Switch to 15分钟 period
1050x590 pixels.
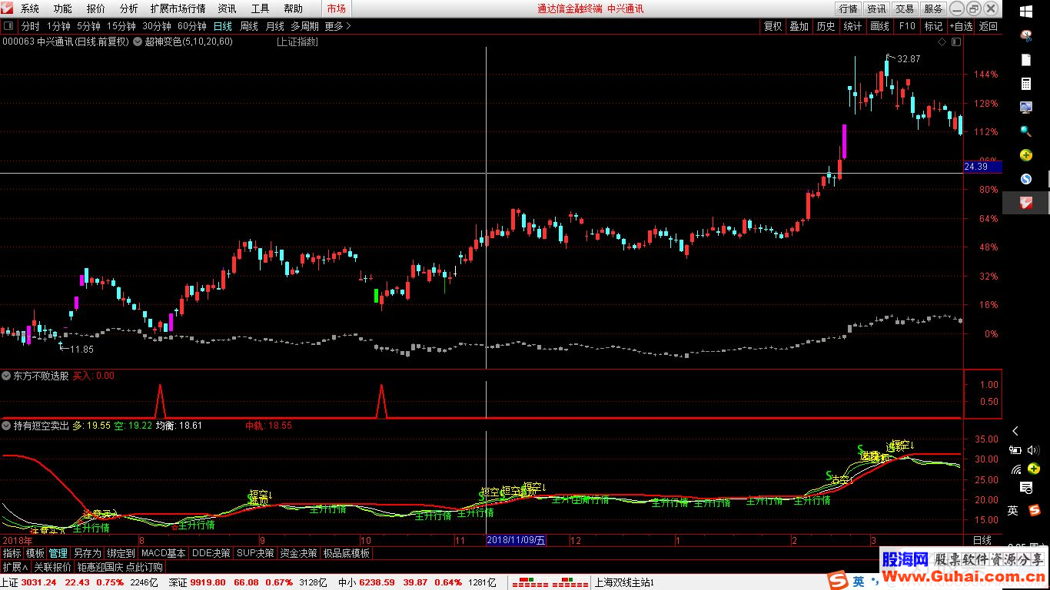click(x=121, y=25)
